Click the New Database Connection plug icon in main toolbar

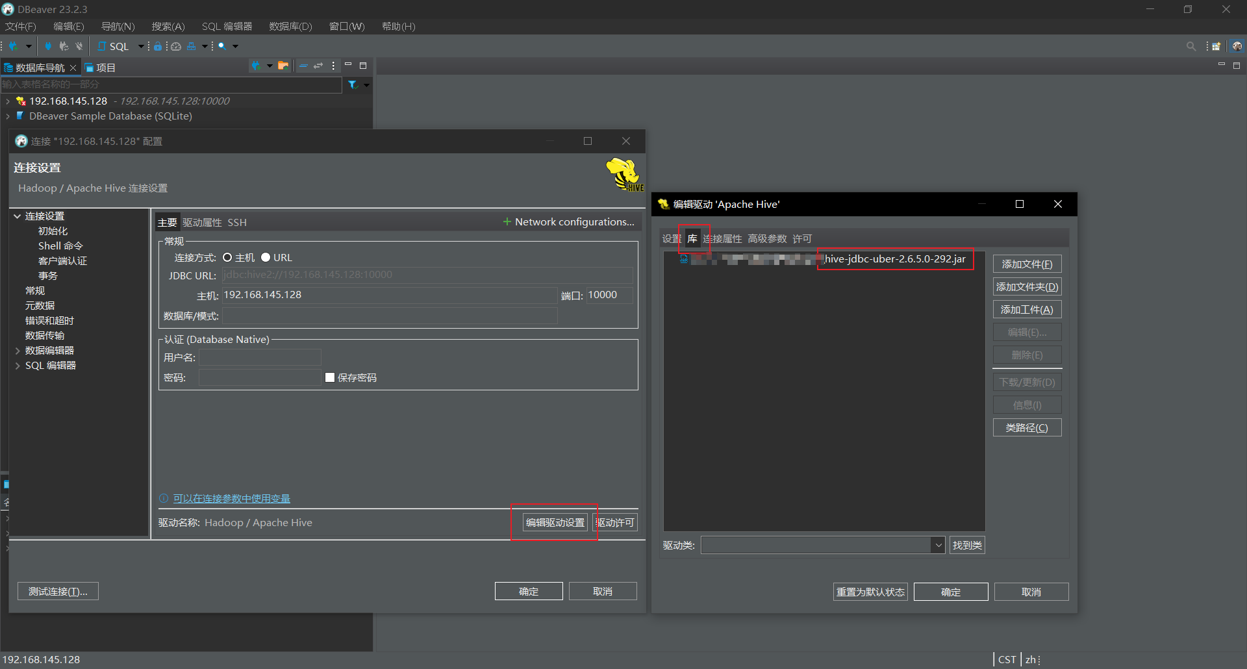[13, 46]
